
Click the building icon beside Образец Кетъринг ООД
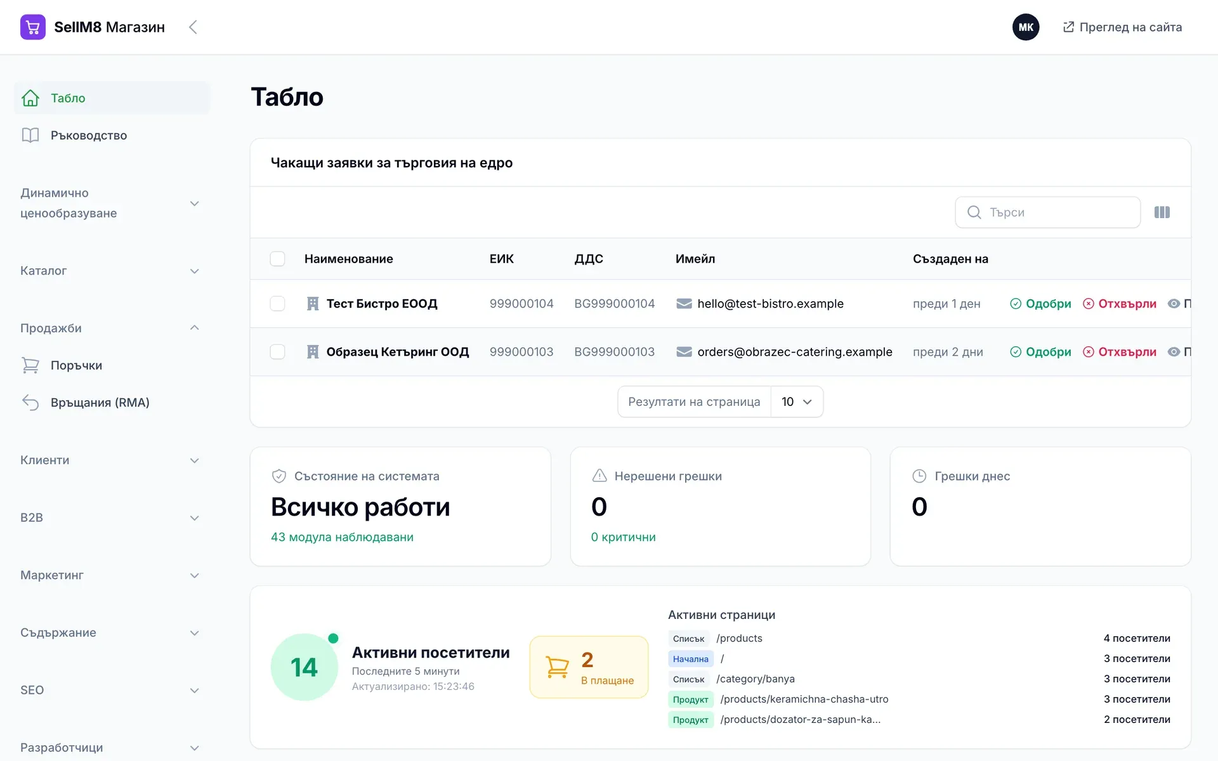[x=313, y=352]
